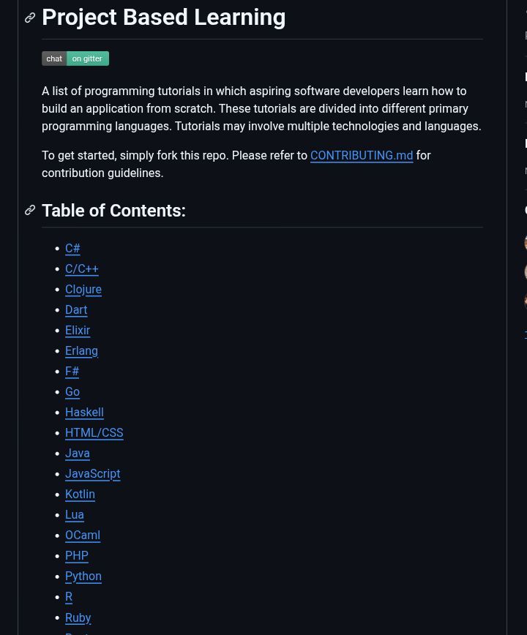The image size is (527, 635).
Task: Jump to the Lua section
Action: pyautogui.click(x=75, y=515)
